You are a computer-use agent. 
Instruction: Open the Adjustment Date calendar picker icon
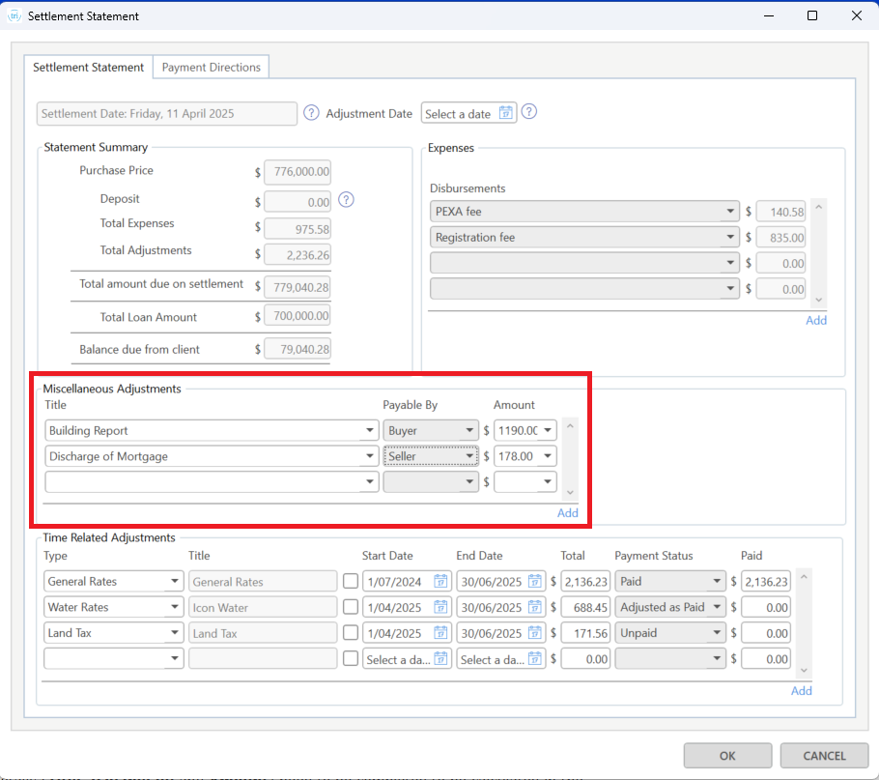pos(505,113)
